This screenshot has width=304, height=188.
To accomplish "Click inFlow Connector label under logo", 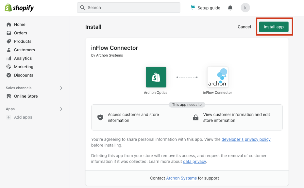I will point(218,93).
